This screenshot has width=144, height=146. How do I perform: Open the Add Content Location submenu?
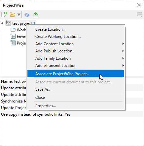[76, 44]
